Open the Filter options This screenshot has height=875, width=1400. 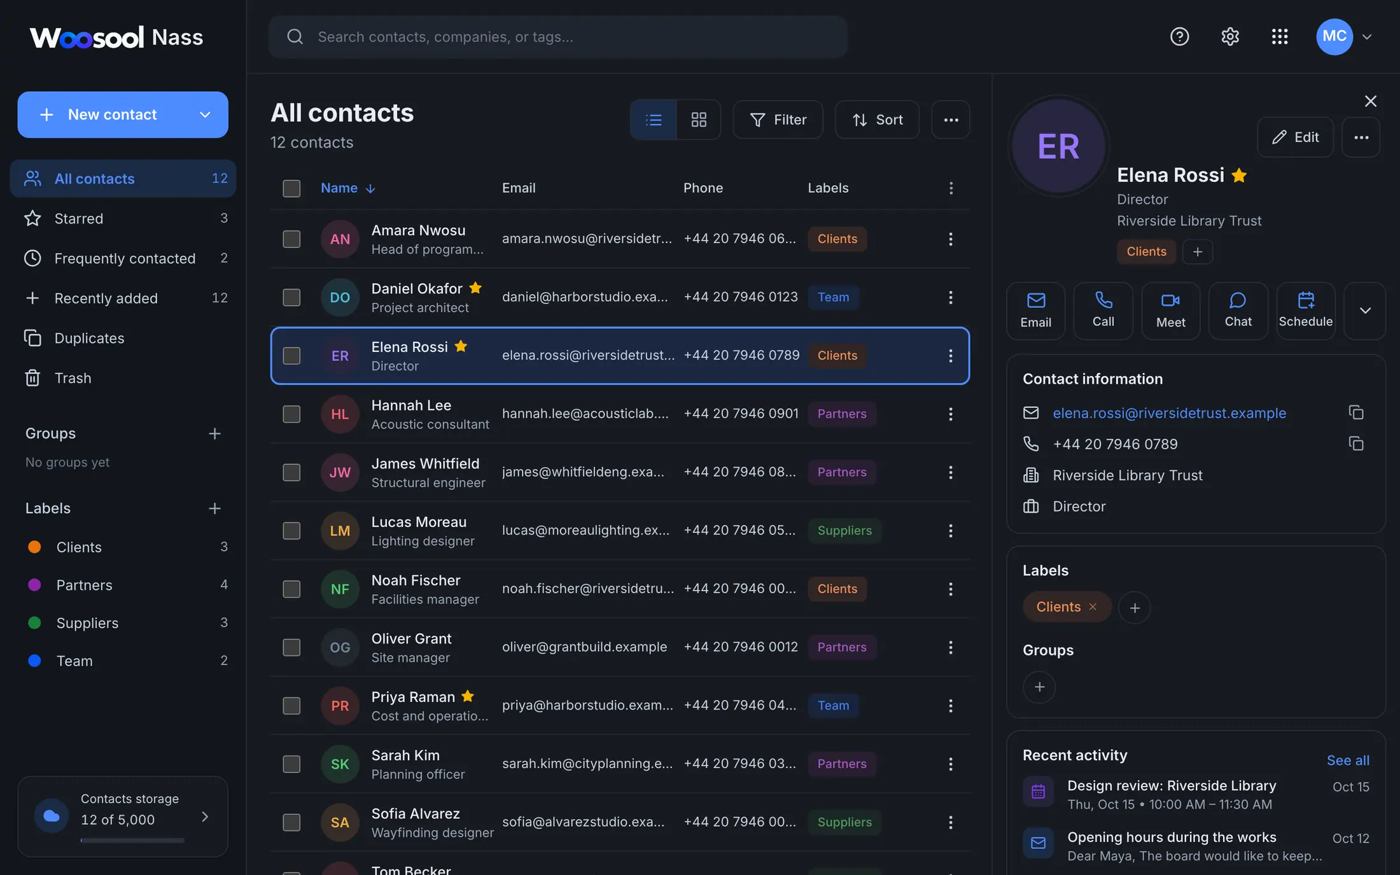coord(778,120)
